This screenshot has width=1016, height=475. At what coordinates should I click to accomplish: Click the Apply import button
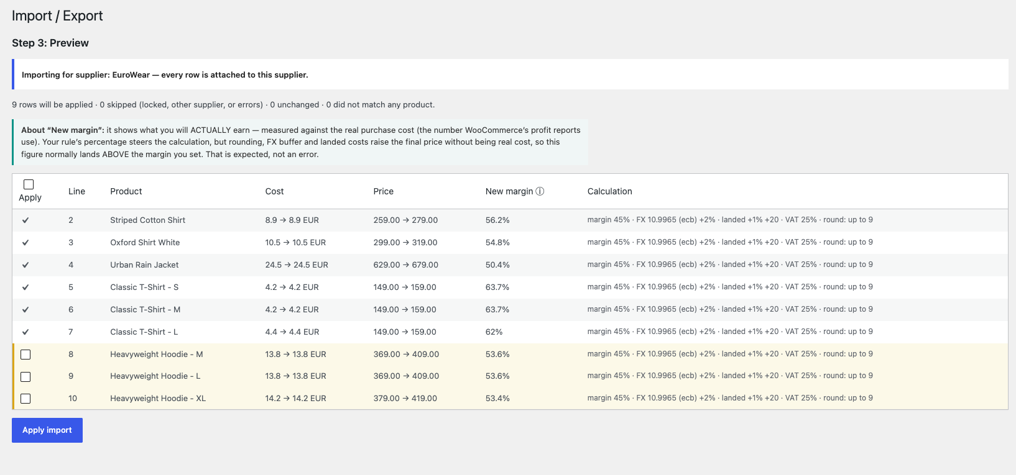click(x=47, y=430)
